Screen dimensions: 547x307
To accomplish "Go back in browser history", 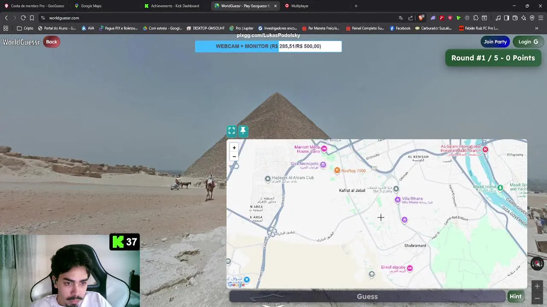I will [6, 18].
